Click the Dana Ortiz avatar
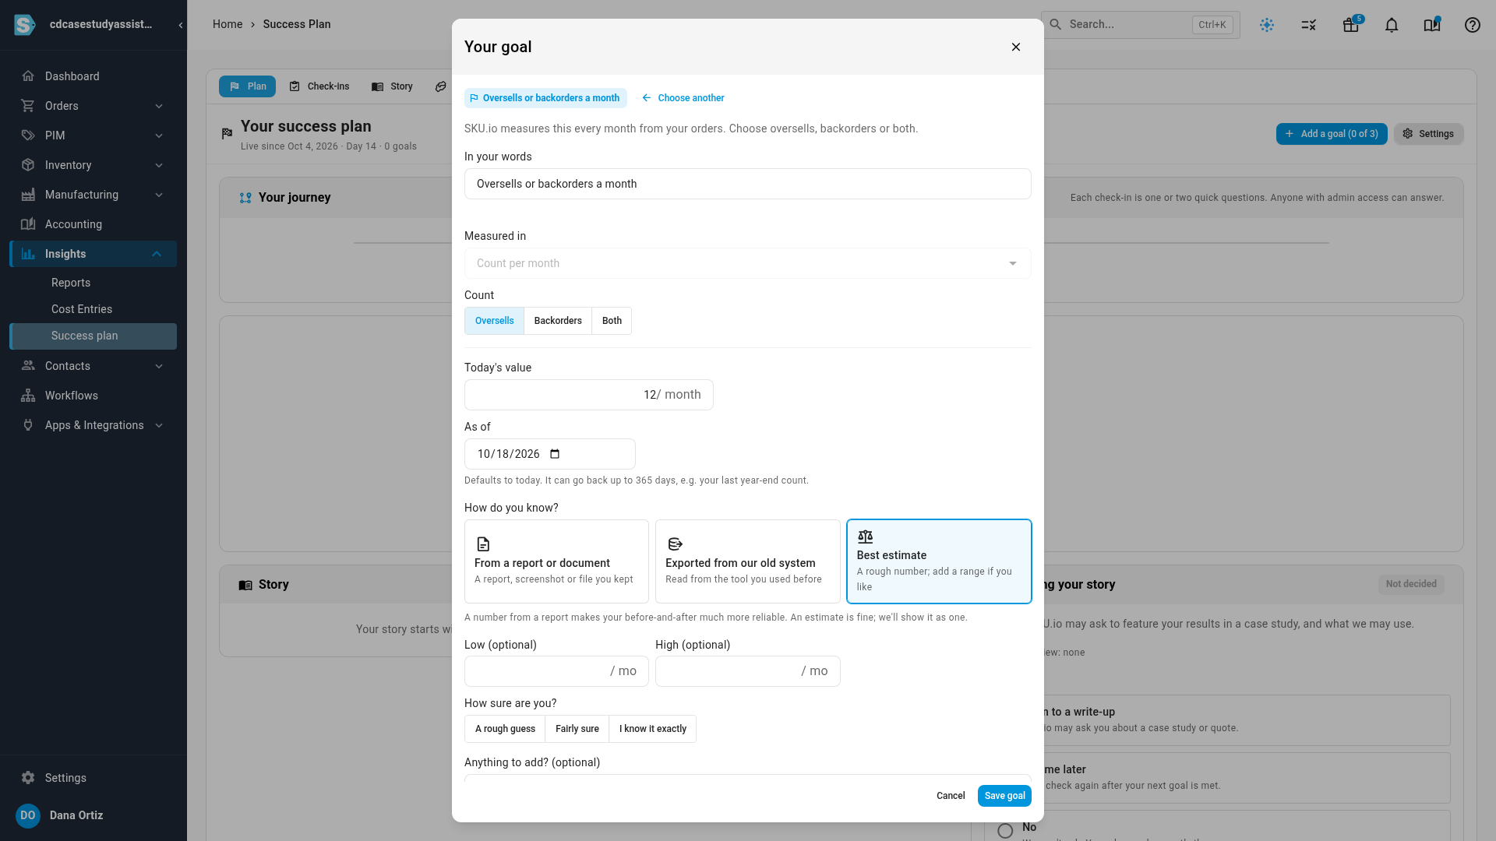The width and height of the screenshot is (1496, 841). (28, 815)
